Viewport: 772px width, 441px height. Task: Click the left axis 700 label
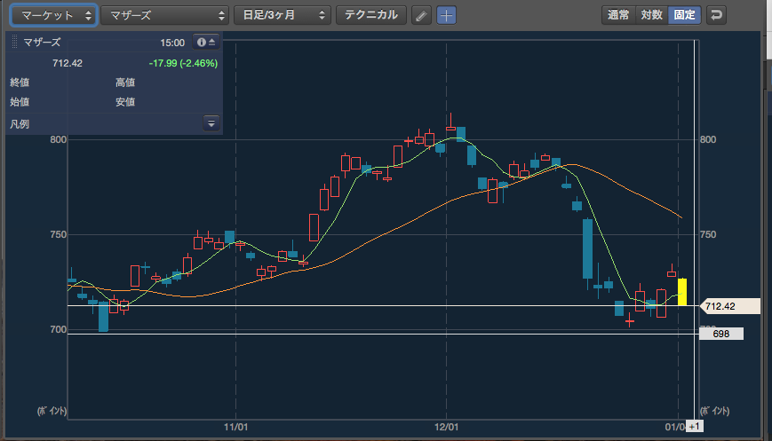[58, 329]
